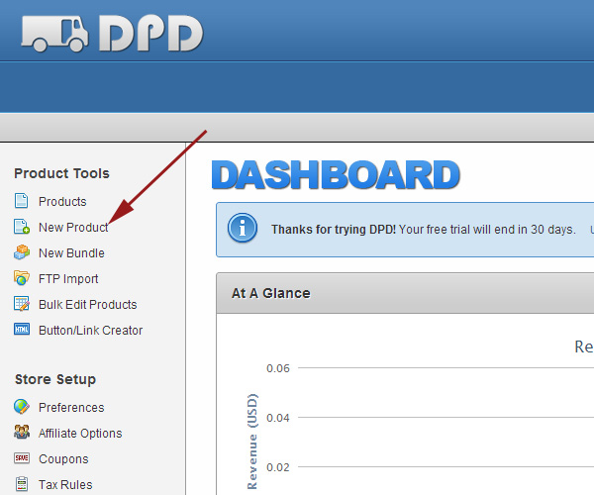Click the Revenue (USD) axis label
The height and width of the screenshot is (495, 594).
coord(251,442)
